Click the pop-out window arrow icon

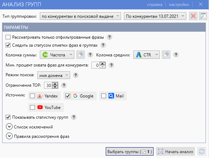203,16
